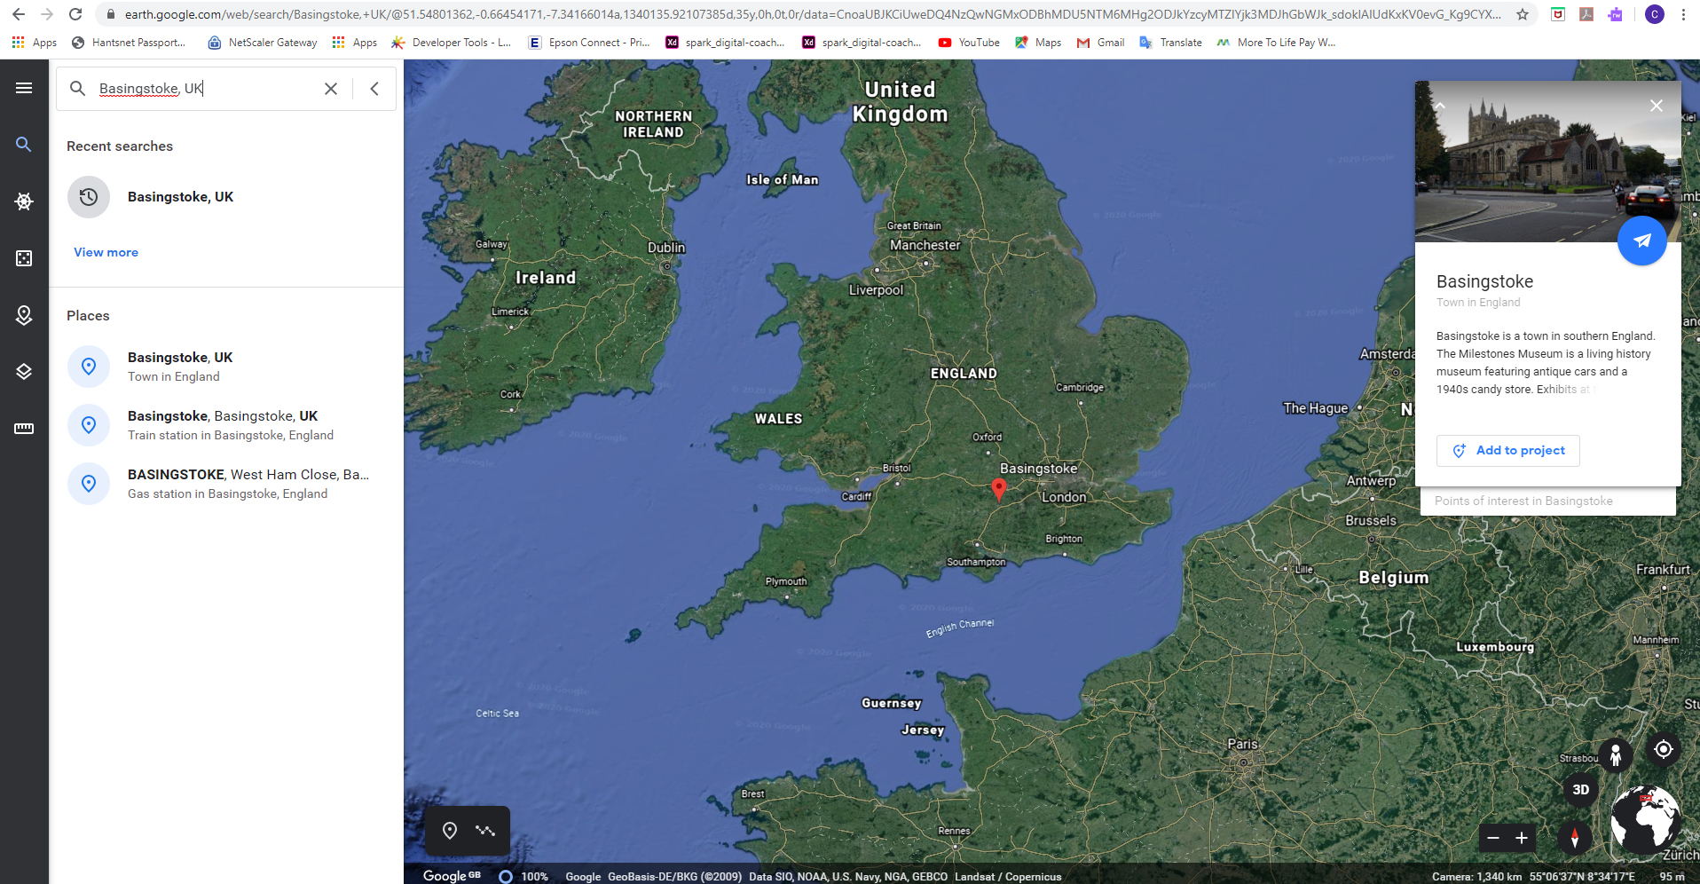Open the Epson Connect bookmark
The width and height of the screenshot is (1700, 884).
pos(589,43)
